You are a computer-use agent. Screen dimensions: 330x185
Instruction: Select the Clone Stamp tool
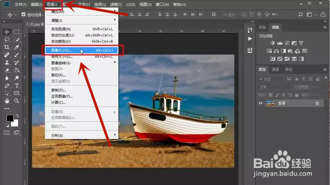7,63
